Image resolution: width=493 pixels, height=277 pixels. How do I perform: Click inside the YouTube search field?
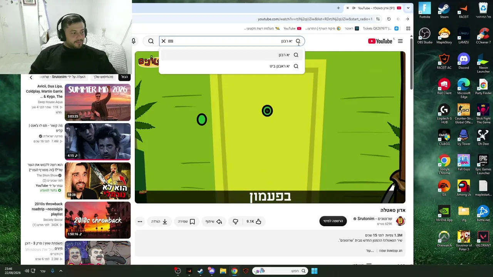232,41
